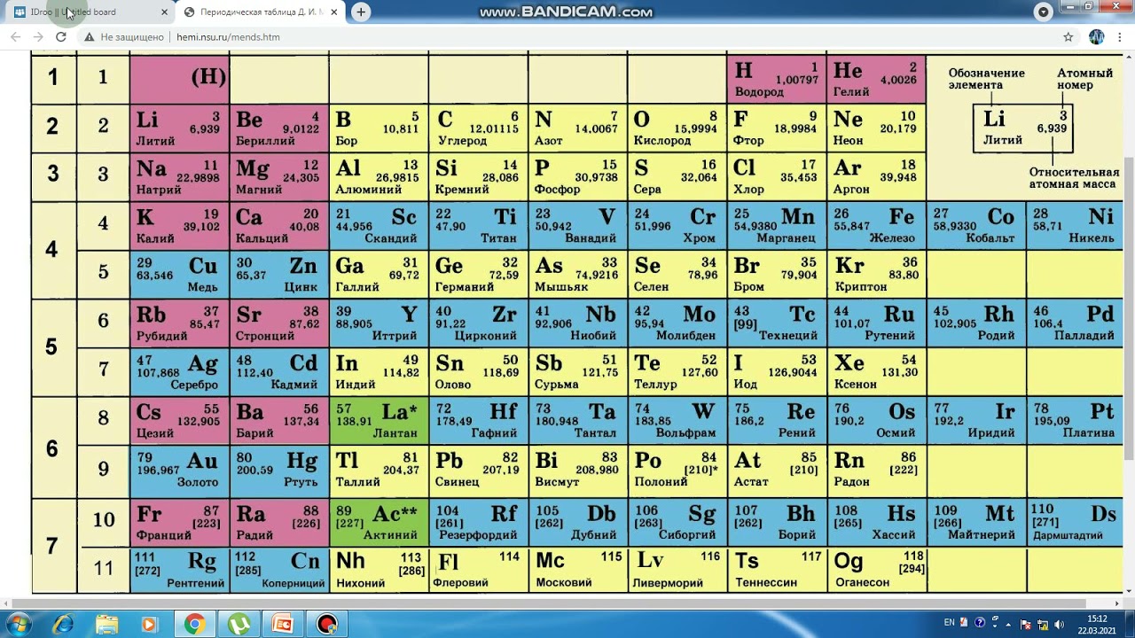Select the Периодическая таблица browser tab
Screen dimensions: 1135x638
pyautogui.click(x=259, y=12)
